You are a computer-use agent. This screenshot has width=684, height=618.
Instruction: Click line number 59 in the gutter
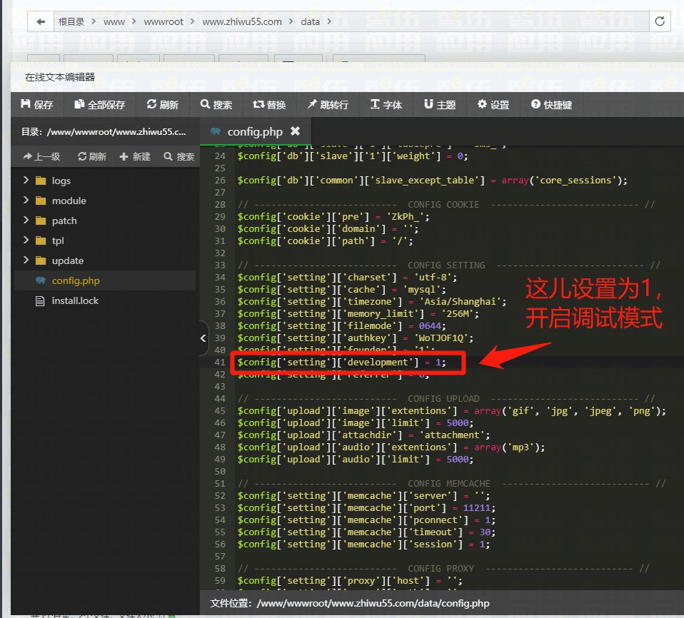tap(220, 581)
